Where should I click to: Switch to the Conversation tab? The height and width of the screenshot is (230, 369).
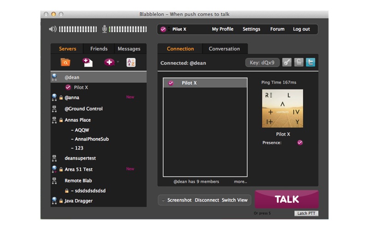[x=224, y=49]
